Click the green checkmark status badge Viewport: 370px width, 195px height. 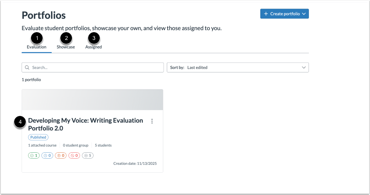[34, 155]
